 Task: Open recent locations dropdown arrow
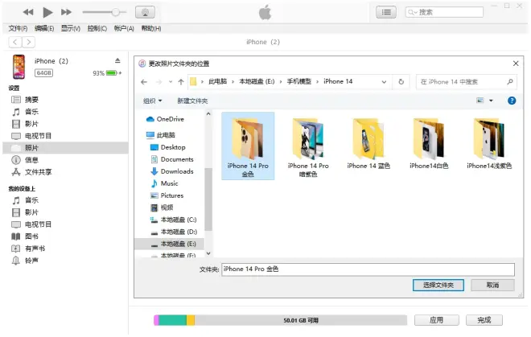click(171, 82)
